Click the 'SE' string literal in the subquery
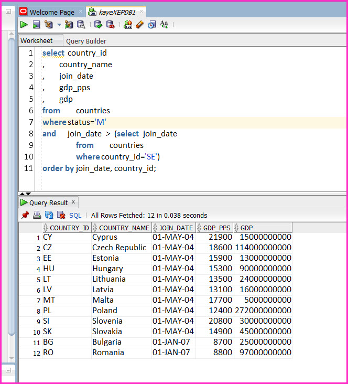 point(151,157)
